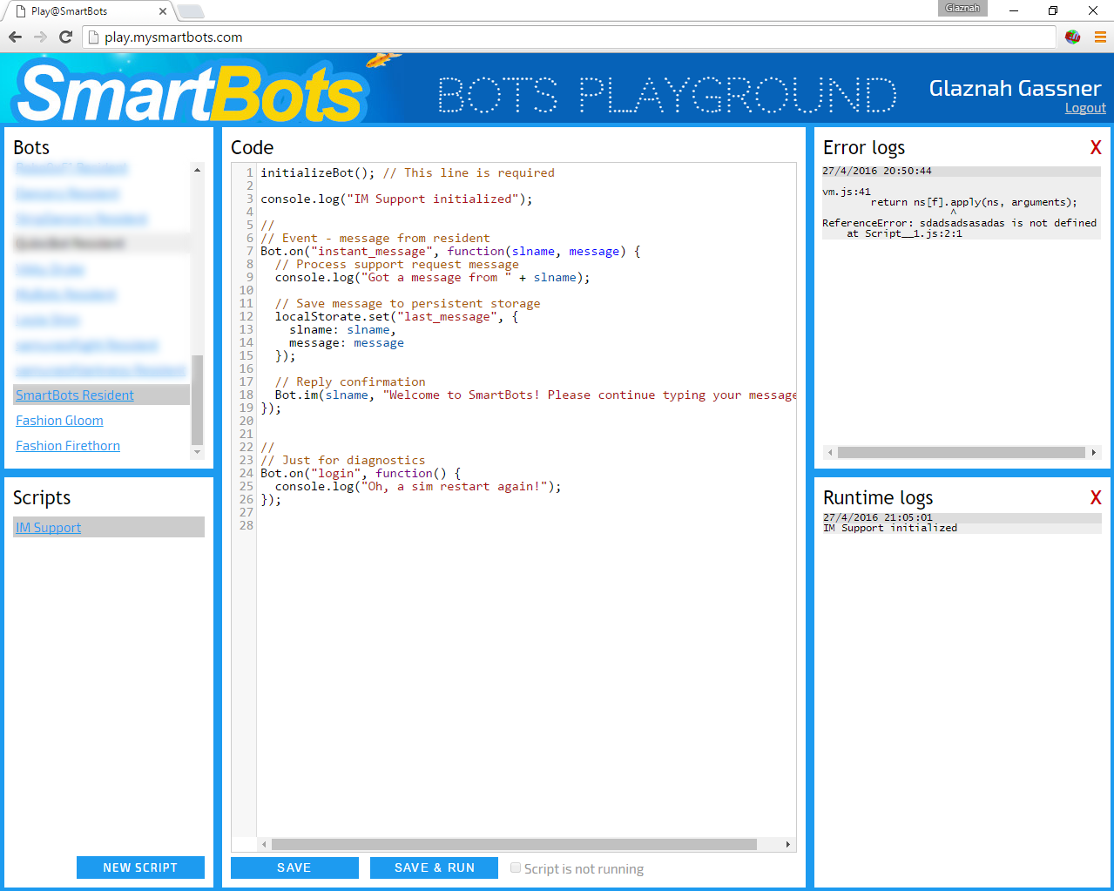Click 'at Script__1.js:2:1' in Error logs
This screenshot has width=1114, height=891.
click(904, 233)
